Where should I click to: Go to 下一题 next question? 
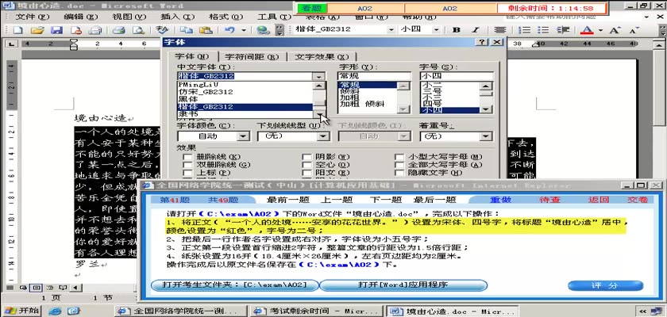click(385, 200)
